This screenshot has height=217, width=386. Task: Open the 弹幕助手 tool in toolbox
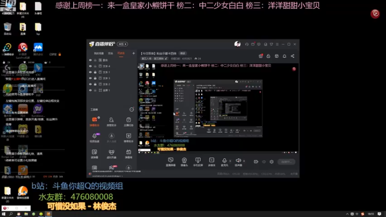tap(94, 122)
